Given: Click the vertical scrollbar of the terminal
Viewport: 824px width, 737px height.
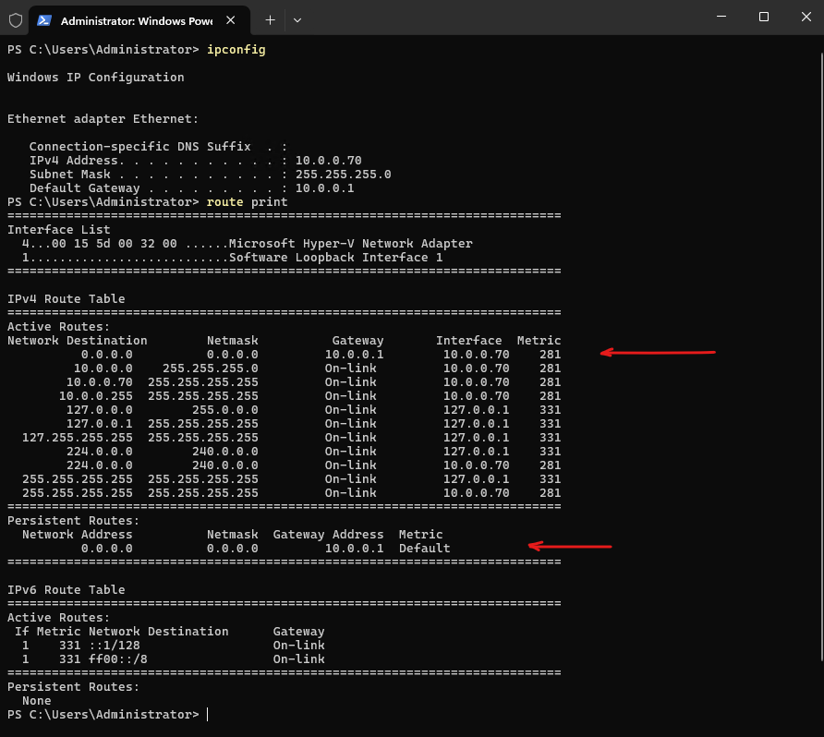Looking at the screenshot, I should (821, 357).
